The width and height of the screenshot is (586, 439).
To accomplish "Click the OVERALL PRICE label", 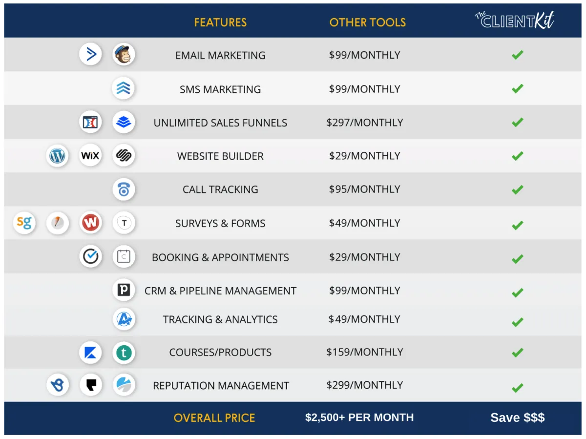I will [x=214, y=418].
